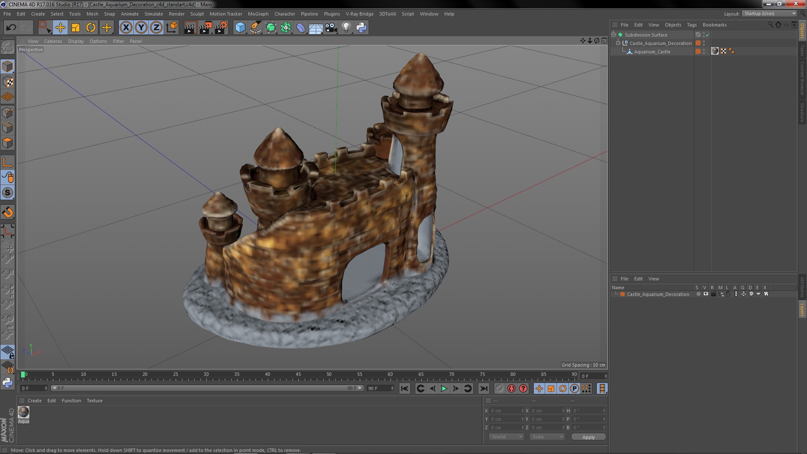Step the X position field arrows
The height and width of the screenshot is (454, 807).
(x=522, y=411)
